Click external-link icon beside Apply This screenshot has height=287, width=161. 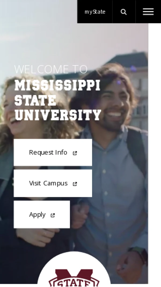tap(53, 215)
